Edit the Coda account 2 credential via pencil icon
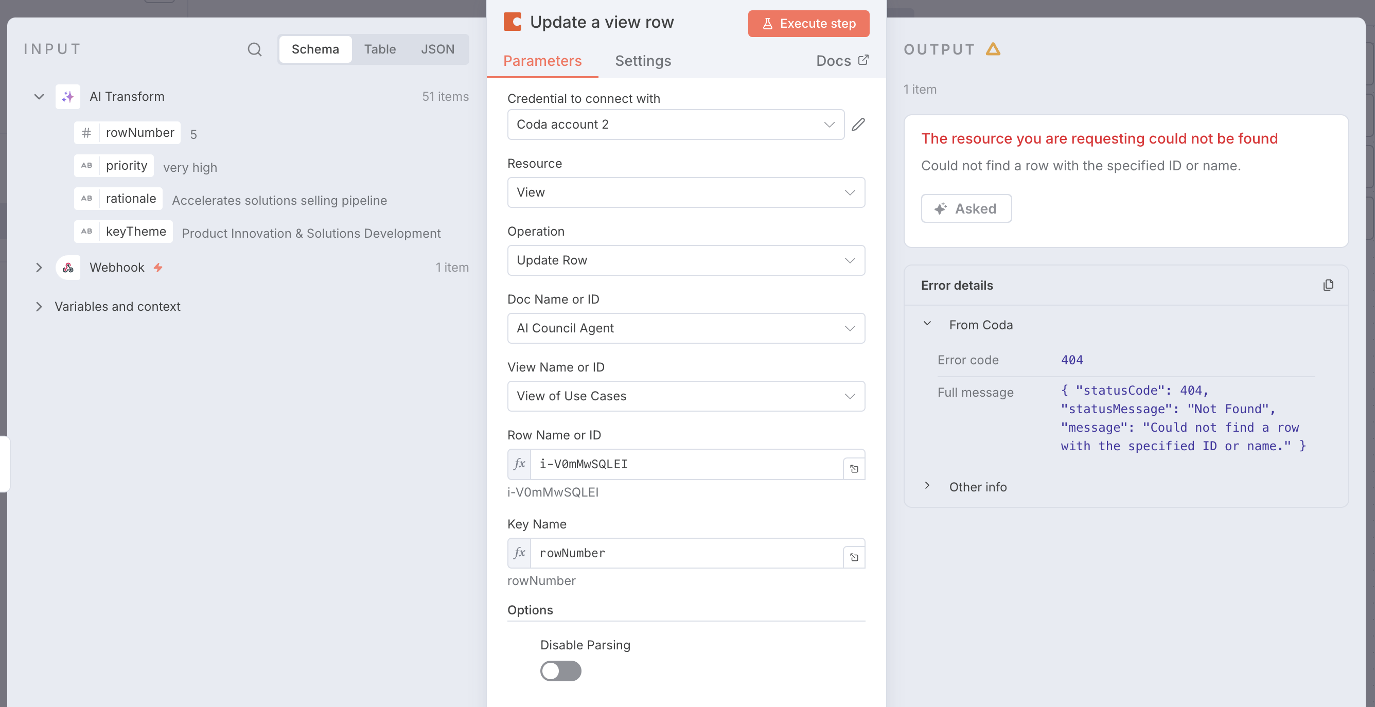Screen dimensions: 1375x707 tap(859, 125)
